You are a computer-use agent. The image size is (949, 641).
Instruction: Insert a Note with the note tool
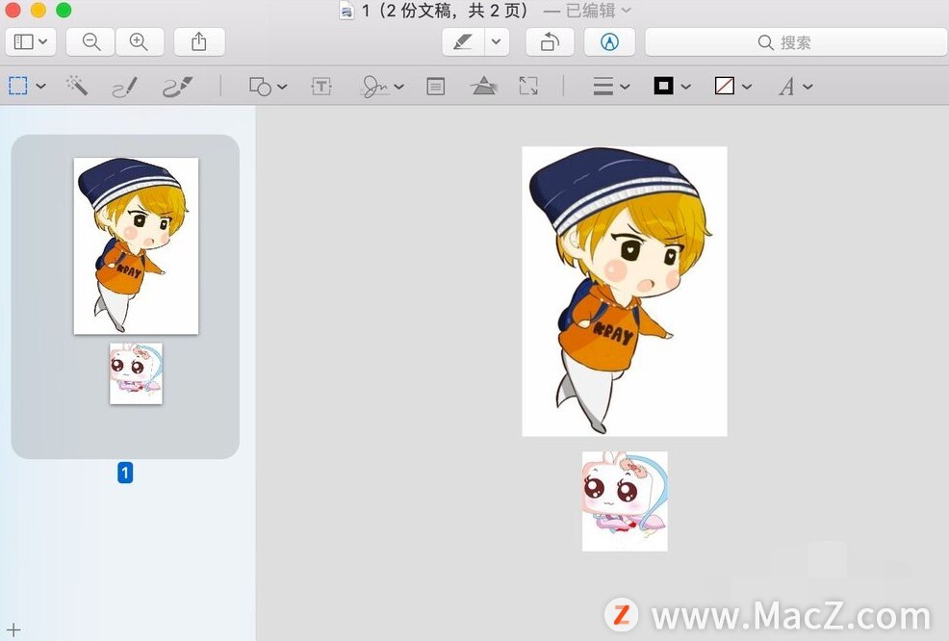tap(436, 87)
